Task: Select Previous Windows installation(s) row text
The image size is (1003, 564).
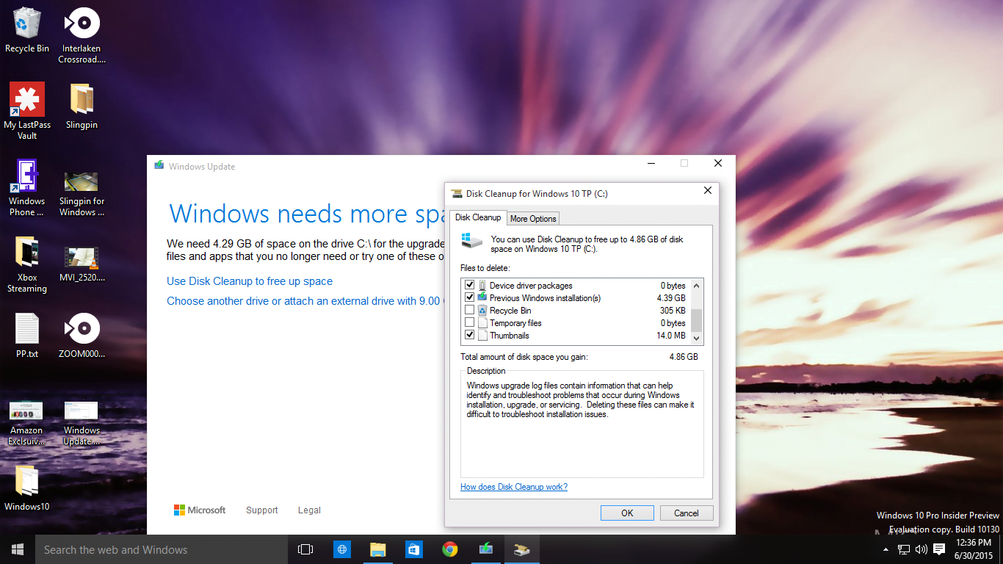Action: coord(545,298)
